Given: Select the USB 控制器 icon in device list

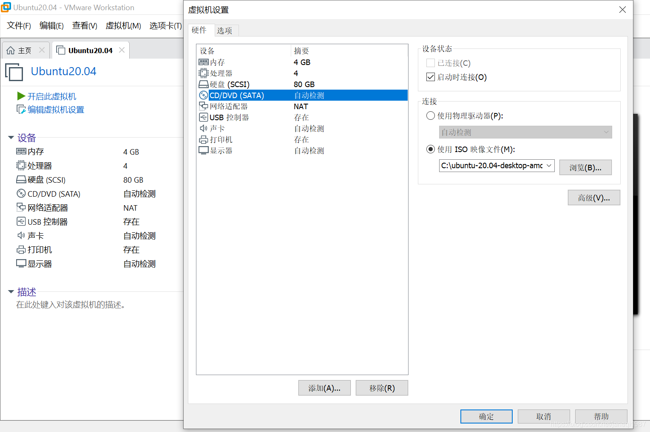Looking at the screenshot, I should (203, 117).
